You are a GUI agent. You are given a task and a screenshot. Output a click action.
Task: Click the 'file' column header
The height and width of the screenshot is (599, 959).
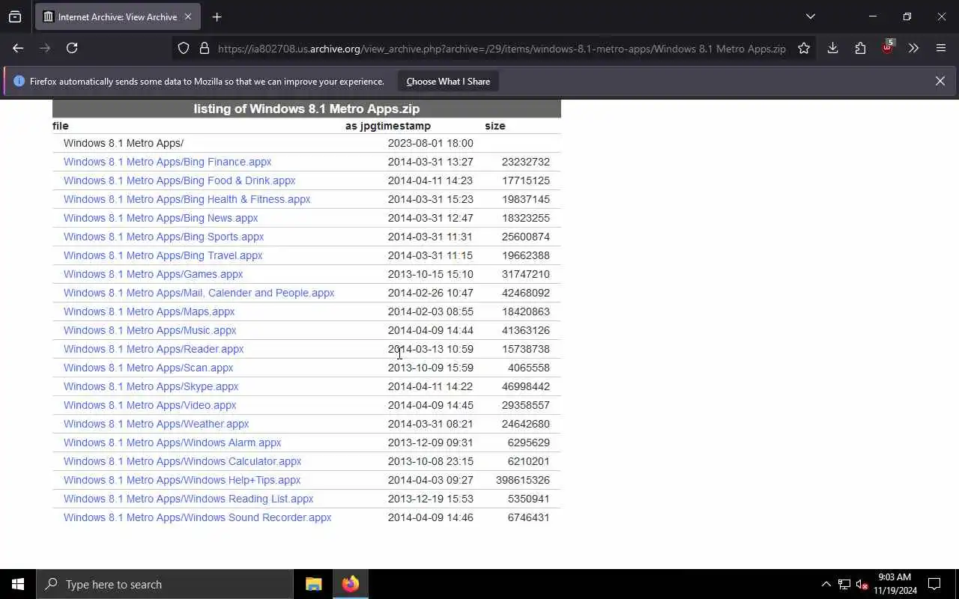(61, 126)
